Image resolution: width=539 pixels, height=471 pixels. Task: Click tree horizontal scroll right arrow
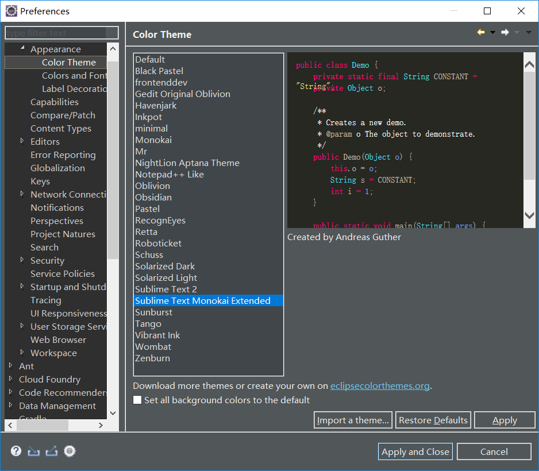pyautogui.click(x=101, y=425)
